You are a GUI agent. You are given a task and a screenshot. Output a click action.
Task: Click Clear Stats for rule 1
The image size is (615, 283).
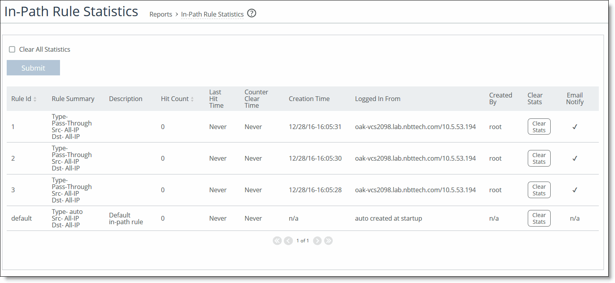(539, 126)
